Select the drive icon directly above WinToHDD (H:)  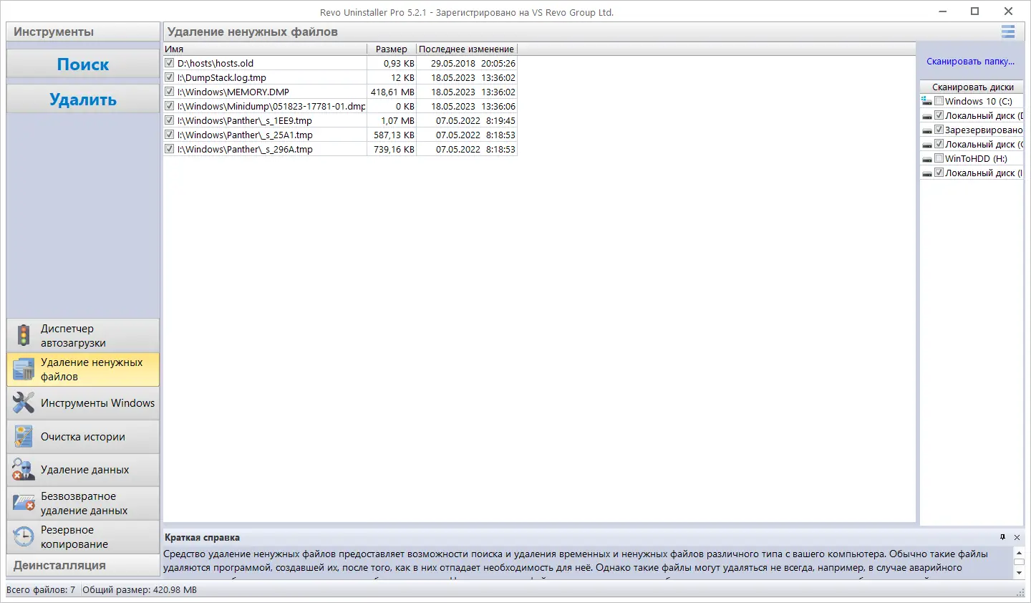pos(927,145)
